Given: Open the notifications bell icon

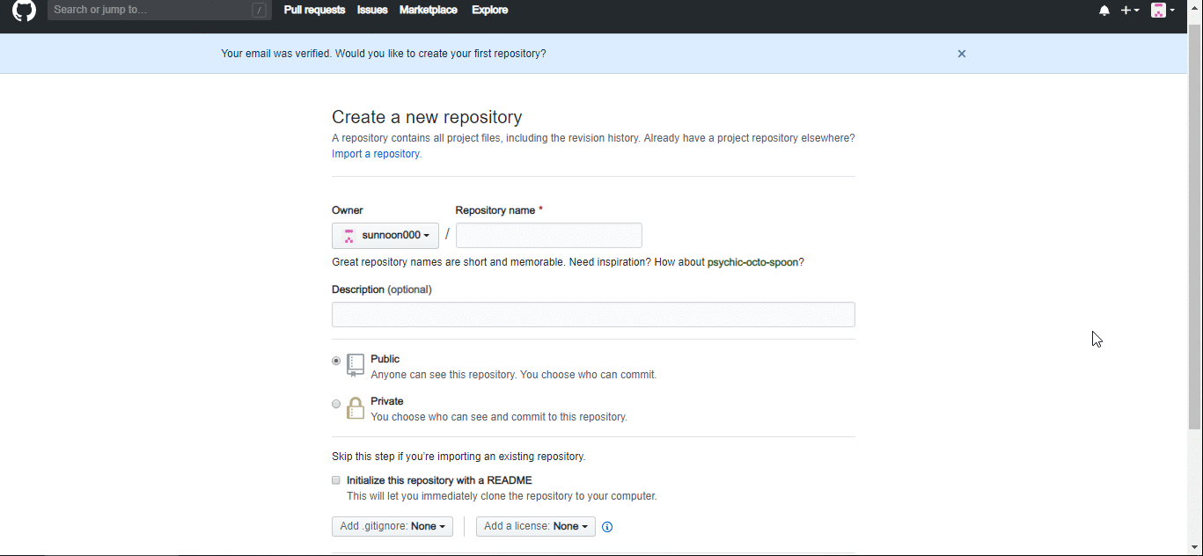Looking at the screenshot, I should tap(1104, 11).
